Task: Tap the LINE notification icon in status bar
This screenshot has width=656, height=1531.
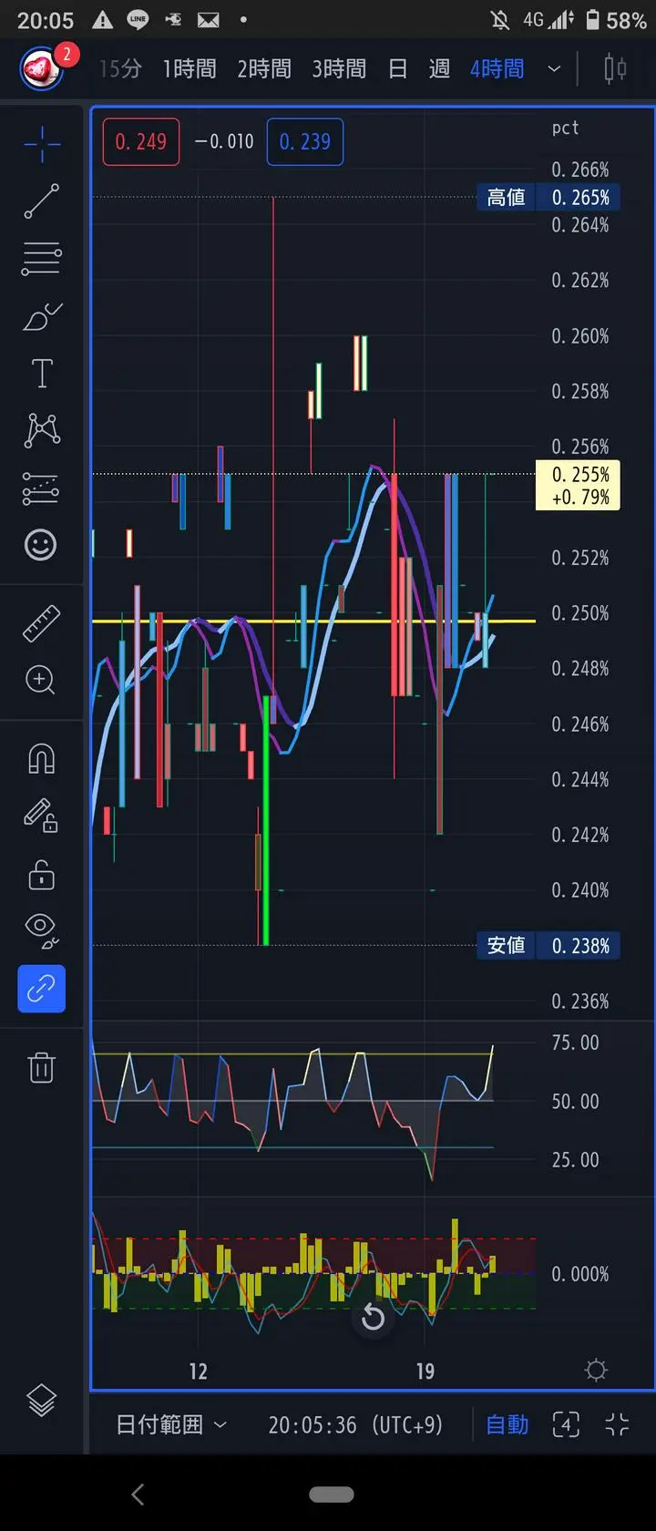Action: coord(138,20)
